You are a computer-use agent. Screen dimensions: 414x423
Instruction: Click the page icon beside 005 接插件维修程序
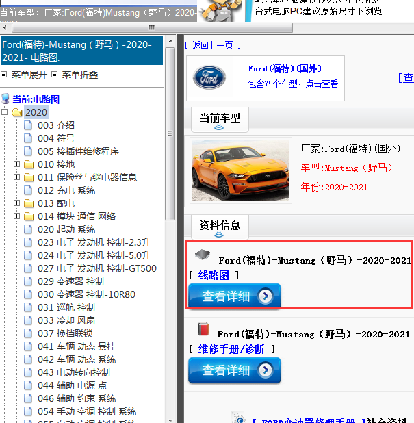28,151
